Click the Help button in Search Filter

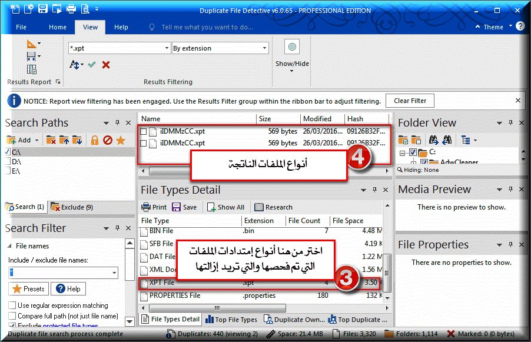click(68, 289)
